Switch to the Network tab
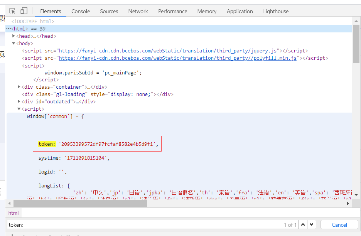The width and height of the screenshot is (361, 236). pyautogui.click(x=138, y=11)
